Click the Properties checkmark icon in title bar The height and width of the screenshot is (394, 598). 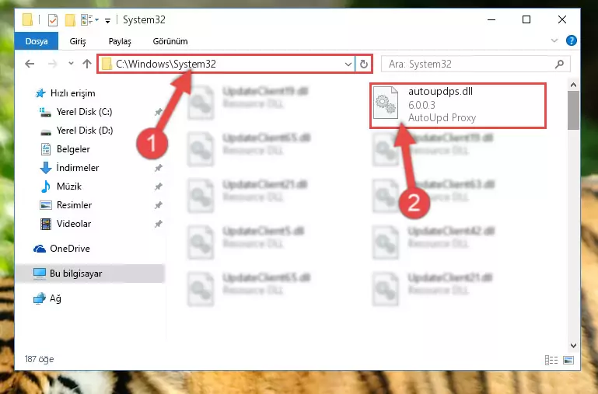(53, 19)
